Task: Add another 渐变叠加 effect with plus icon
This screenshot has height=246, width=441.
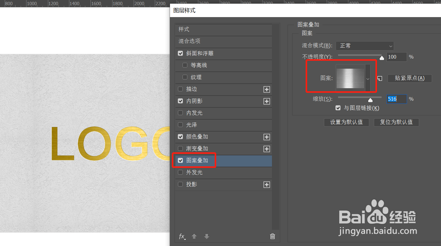Action: click(x=267, y=149)
